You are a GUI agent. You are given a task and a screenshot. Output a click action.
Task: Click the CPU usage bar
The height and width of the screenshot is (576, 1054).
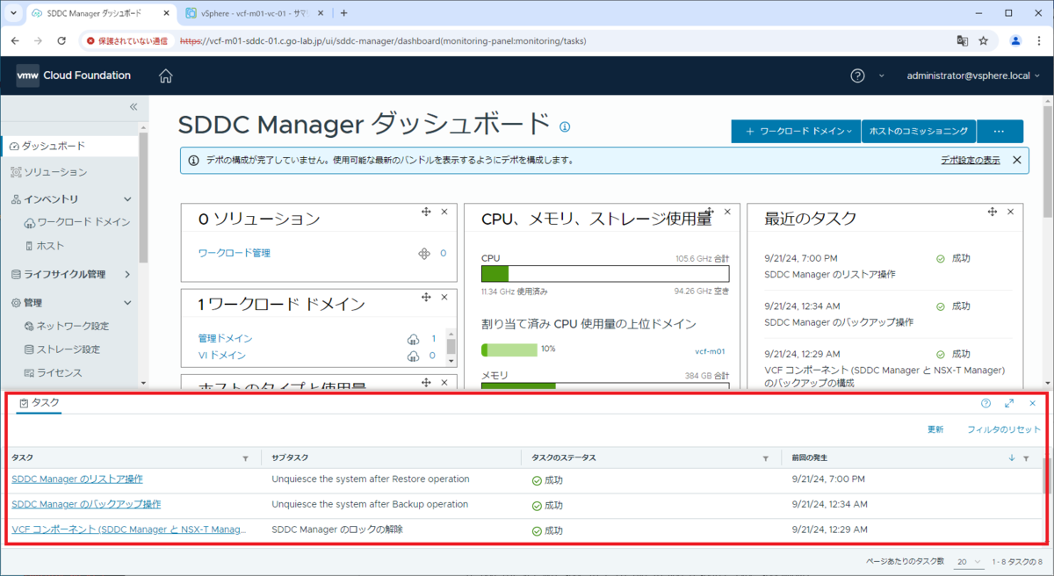(x=605, y=274)
